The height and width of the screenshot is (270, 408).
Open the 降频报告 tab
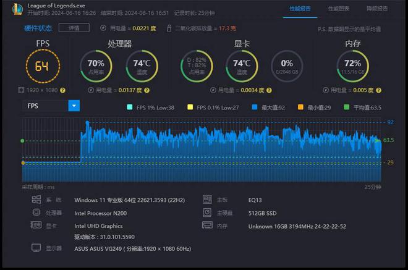(377, 9)
